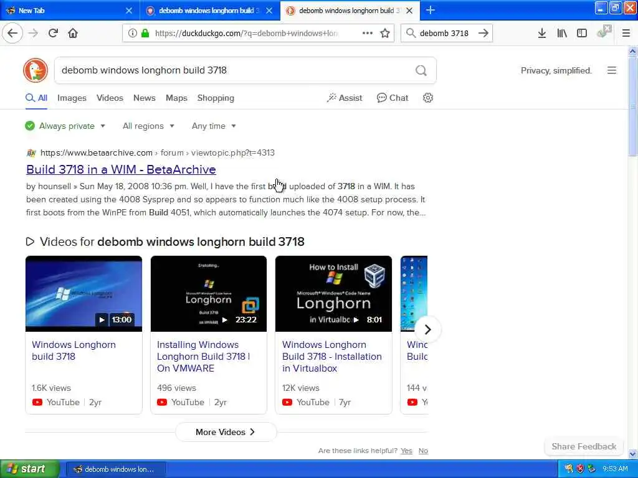
Task: Toggle the browser sidebar
Action: [x=582, y=33]
